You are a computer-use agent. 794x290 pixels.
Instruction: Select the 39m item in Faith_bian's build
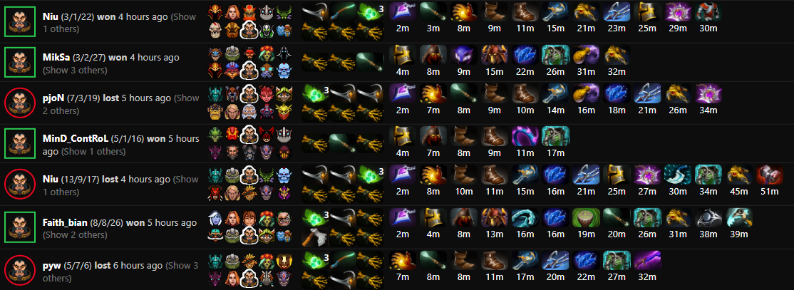739,217
